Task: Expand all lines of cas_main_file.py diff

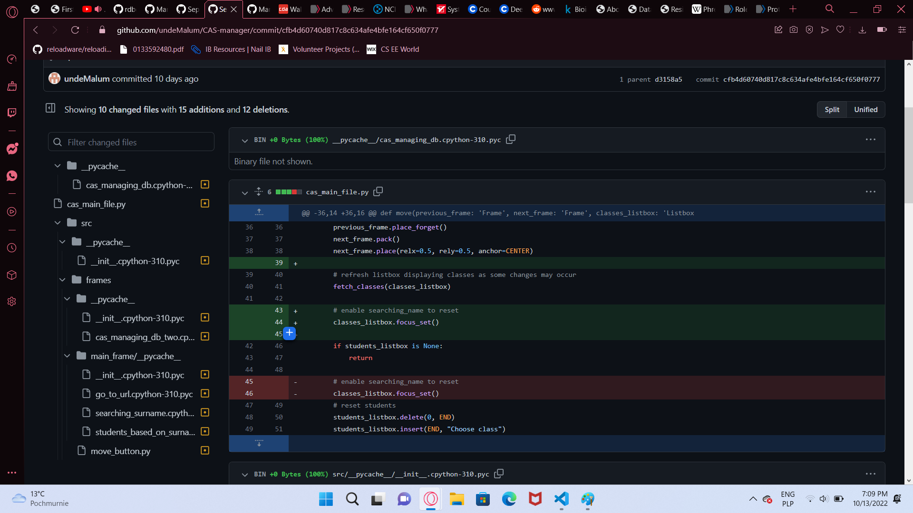Action: click(x=259, y=191)
